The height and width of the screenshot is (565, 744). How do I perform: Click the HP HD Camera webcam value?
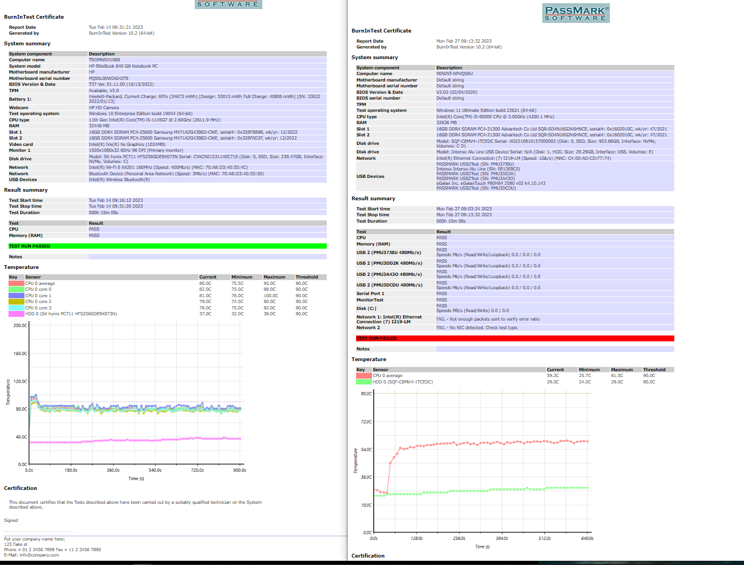click(104, 108)
